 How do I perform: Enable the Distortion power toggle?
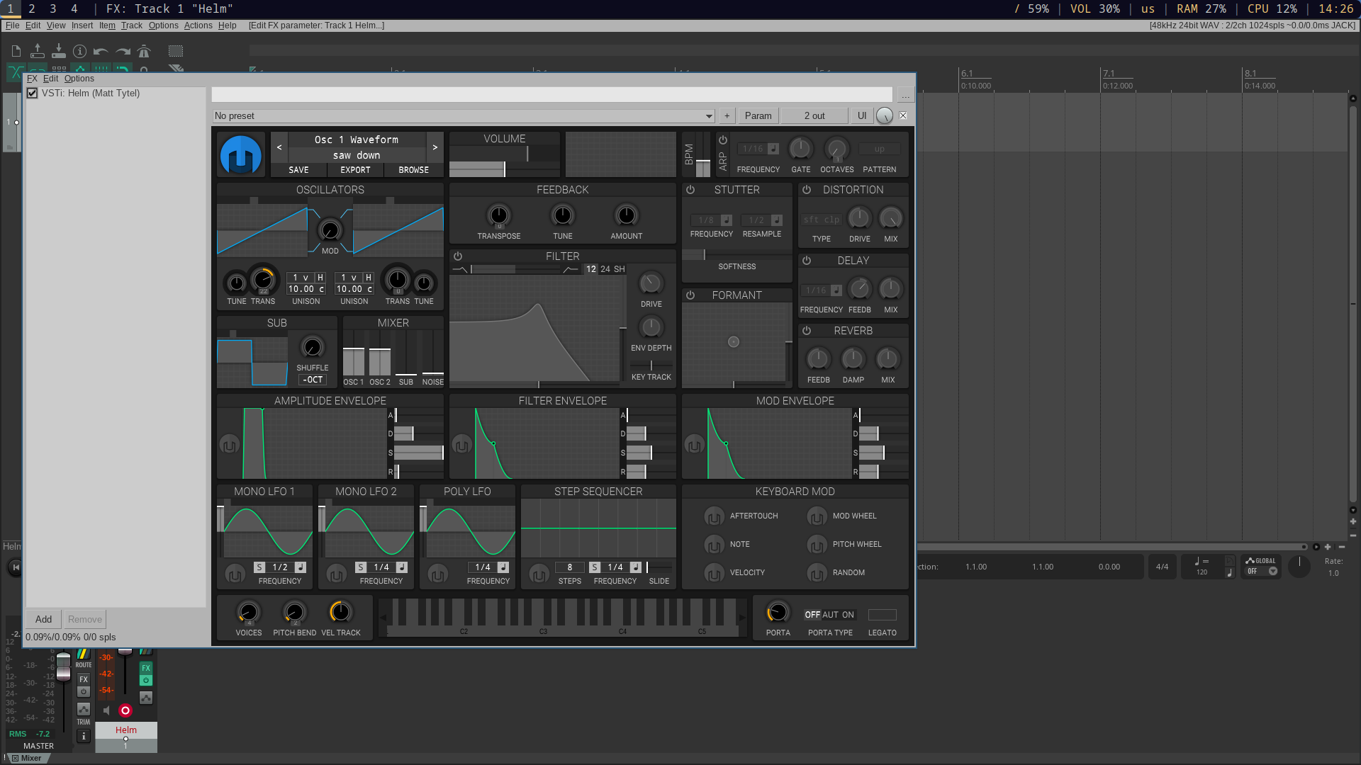tap(807, 190)
